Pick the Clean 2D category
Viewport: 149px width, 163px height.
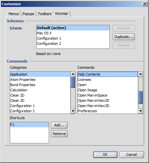[40, 95]
